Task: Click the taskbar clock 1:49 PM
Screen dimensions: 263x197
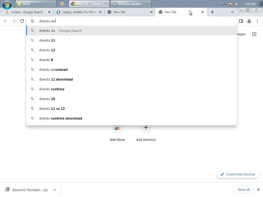Action: tap(250, 4)
